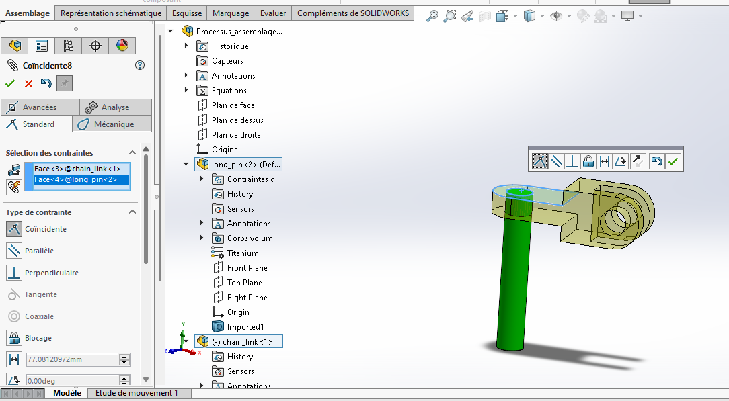Switch to the Esquisse ribbon tab
The image size is (729, 401).
pyautogui.click(x=186, y=13)
